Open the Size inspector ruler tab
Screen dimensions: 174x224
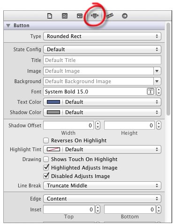pos(110,15)
